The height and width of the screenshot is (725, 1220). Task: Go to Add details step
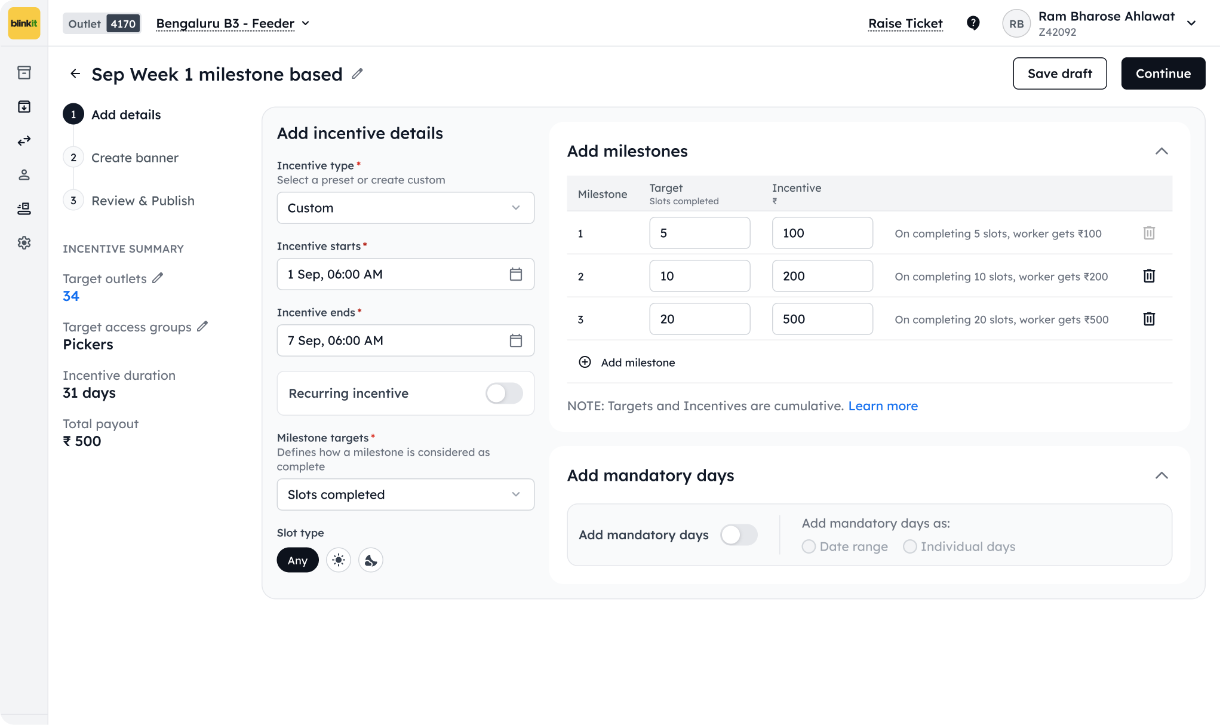point(112,115)
